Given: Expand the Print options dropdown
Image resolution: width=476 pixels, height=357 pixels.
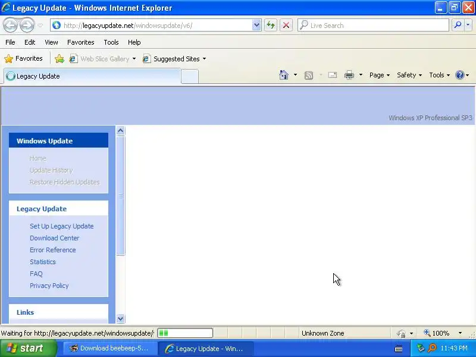Looking at the screenshot, I should coord(361,75).
